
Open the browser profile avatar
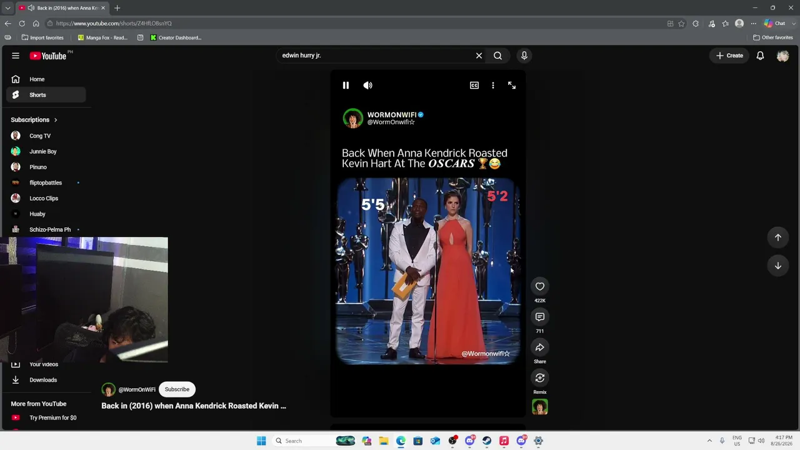pyautogui.click(x=739, y=24)
